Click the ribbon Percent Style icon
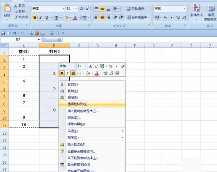Viewport: 217px width, 172px height. click(165, 18)
